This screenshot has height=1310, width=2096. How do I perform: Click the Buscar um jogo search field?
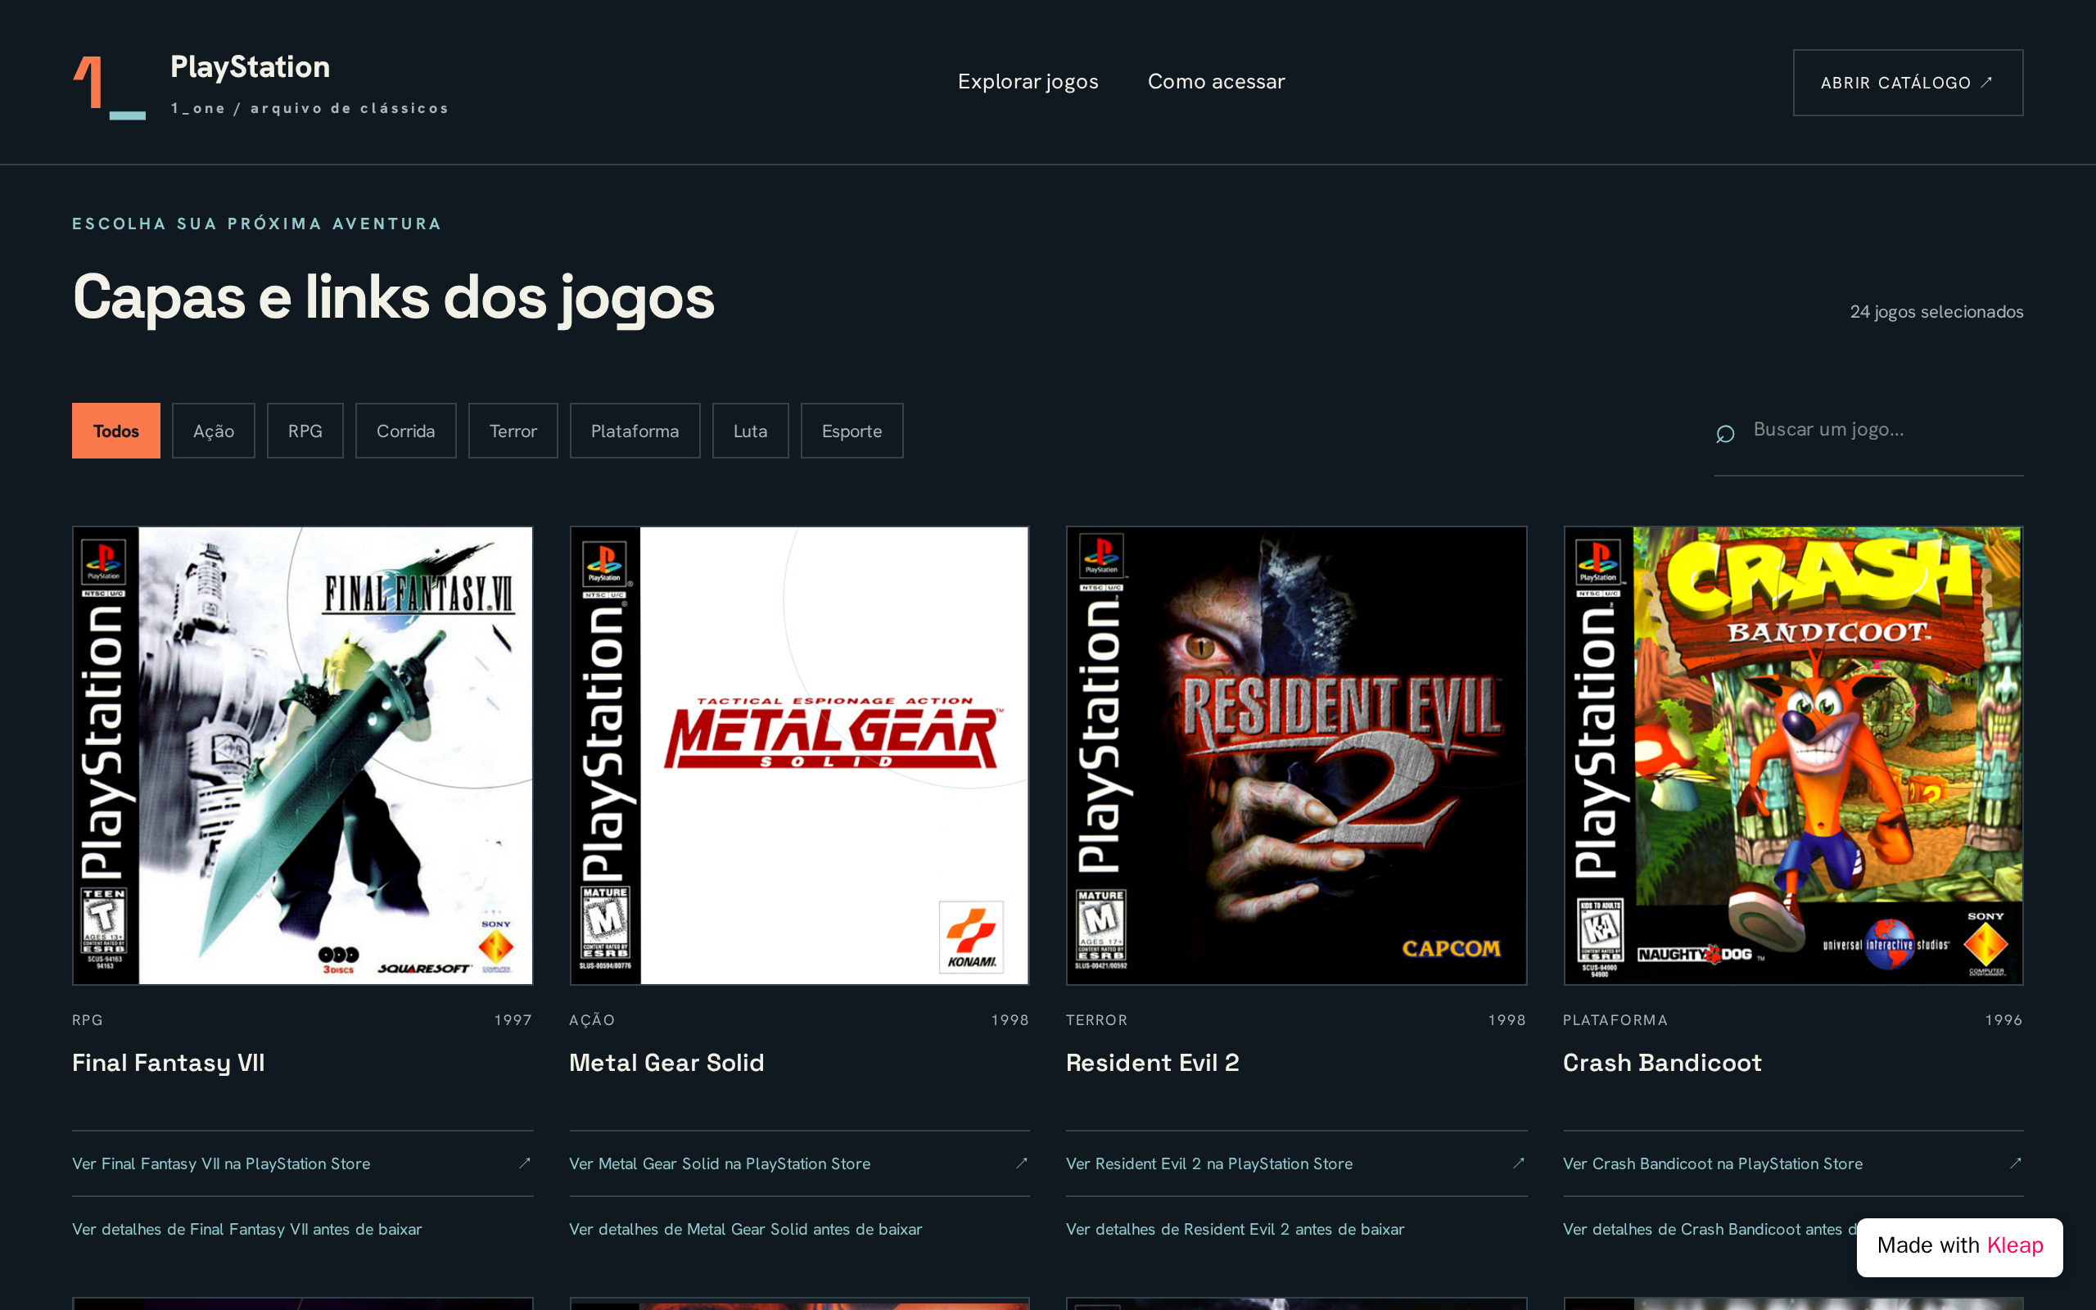tap(1869, 431)
